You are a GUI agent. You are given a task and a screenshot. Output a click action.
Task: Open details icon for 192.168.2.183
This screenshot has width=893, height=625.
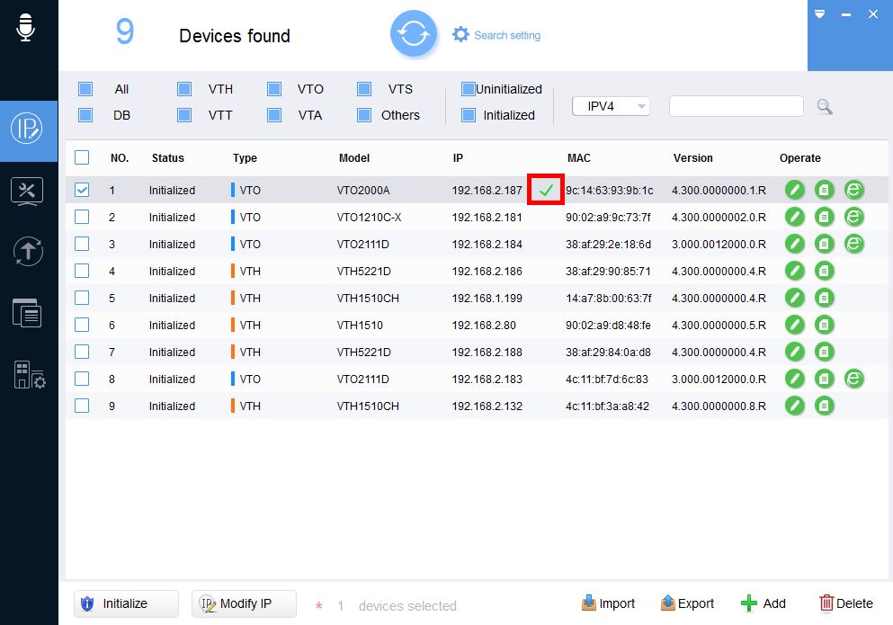[x=824, y=379]
